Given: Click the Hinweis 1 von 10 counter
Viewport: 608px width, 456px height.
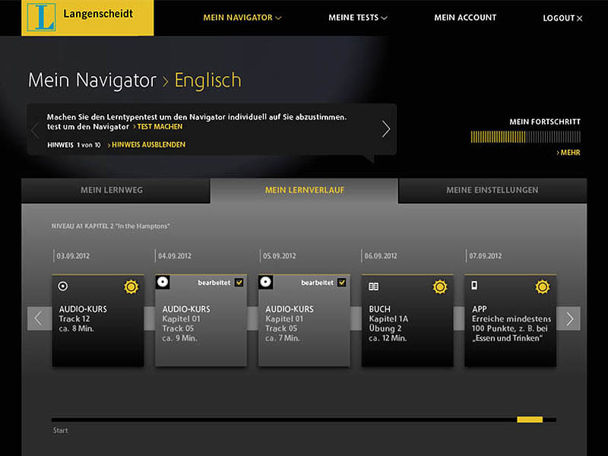Looking at the screenshot, I should 74,145.
